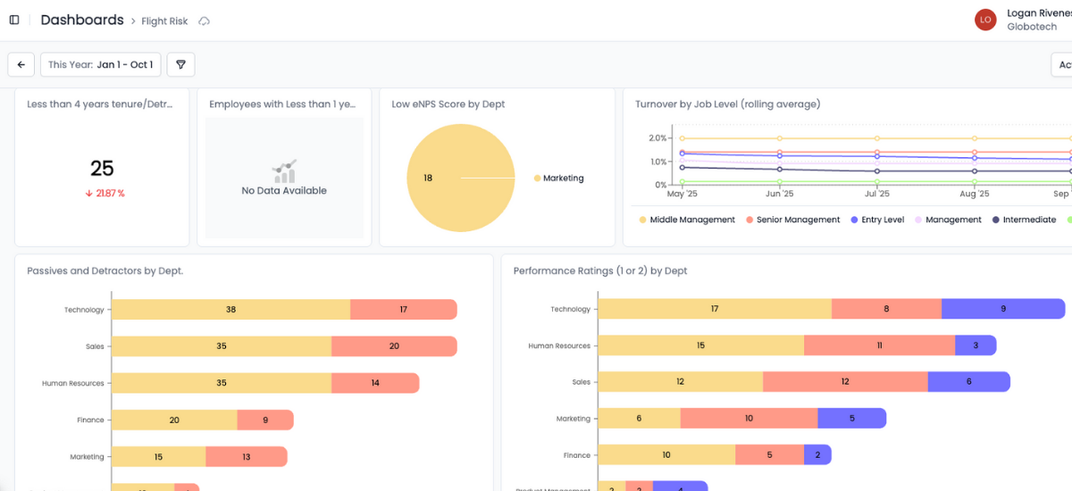Toggle Management legend entry in turnover chart
Viewport: 1072px width, 491px height.
click(x=947, y=220)
